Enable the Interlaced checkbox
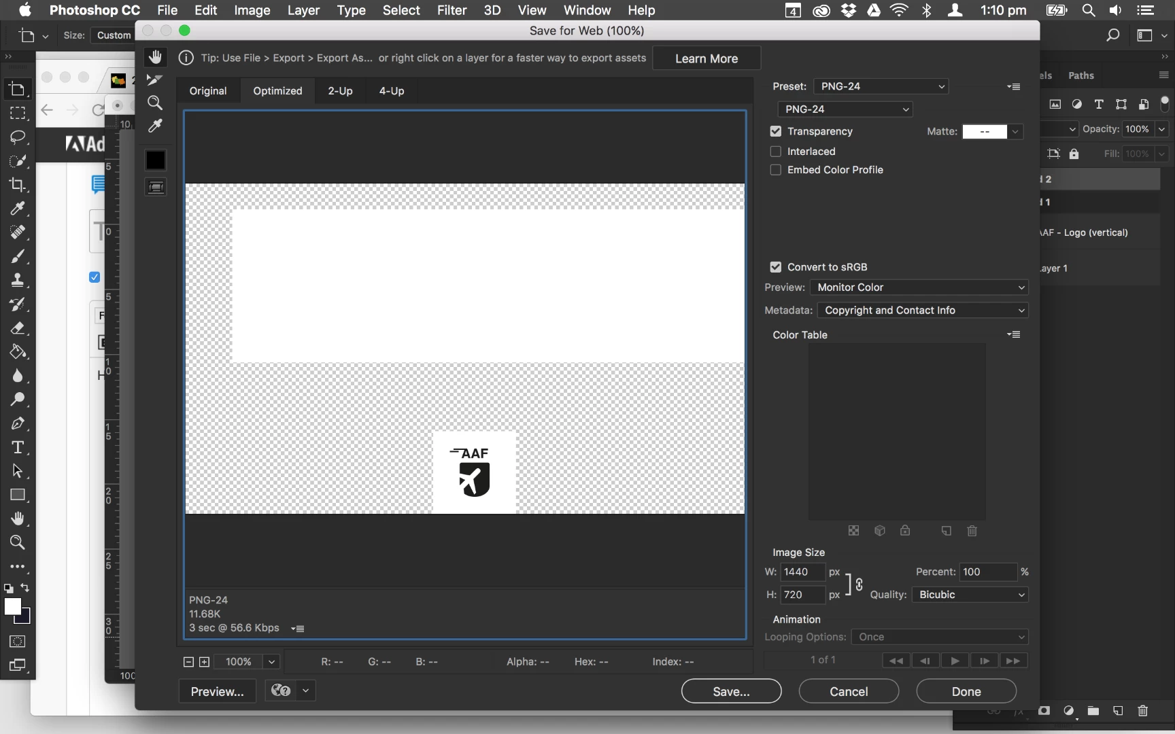 click(x=775, y=151)
